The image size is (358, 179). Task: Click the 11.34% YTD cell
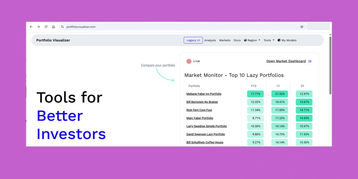[256, 110]
